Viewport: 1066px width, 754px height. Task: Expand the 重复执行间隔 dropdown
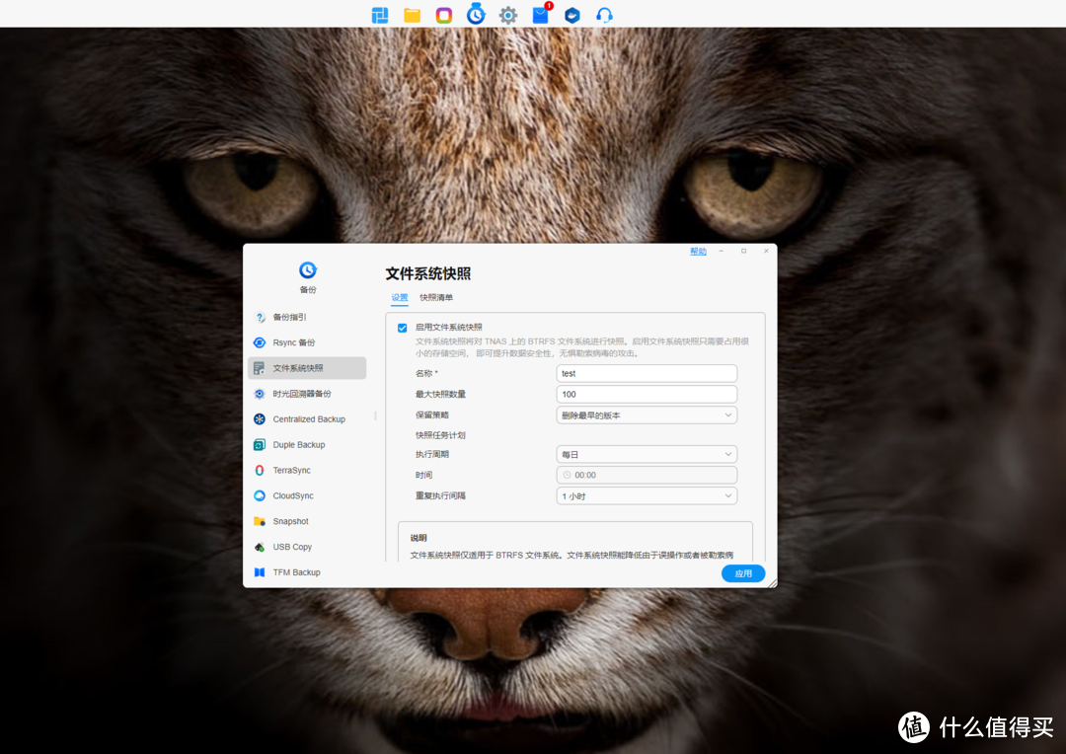coord(647,495)
